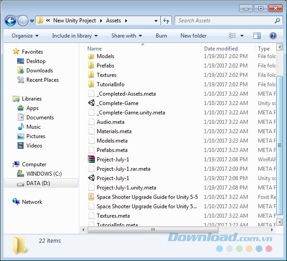Image resolution: width=287 pixels, height=261 pixels.
Task: Select the Project-July-1 WinRAR archive file
Action: (112, 160)
